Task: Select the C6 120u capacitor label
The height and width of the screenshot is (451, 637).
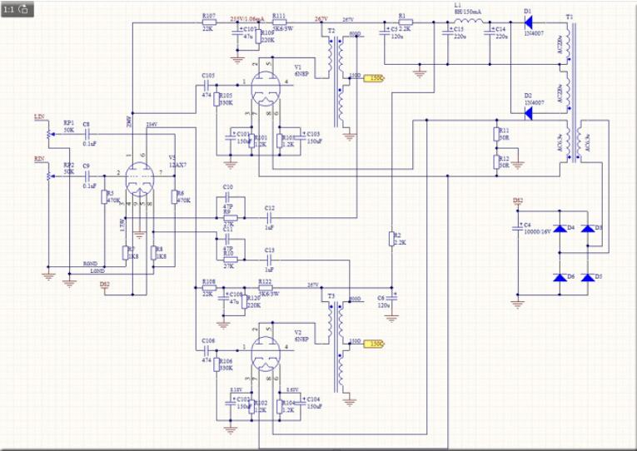Action: pyautogui.click(x=381, y=298)
